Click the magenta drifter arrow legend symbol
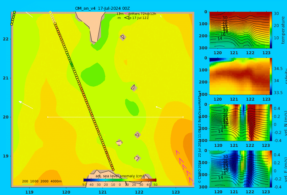 pos(127,14)
